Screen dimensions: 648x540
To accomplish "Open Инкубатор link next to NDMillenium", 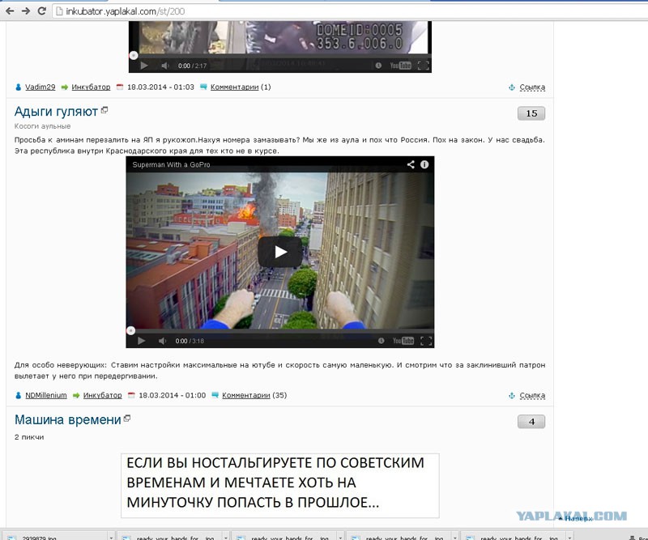I will coord(103,395).
